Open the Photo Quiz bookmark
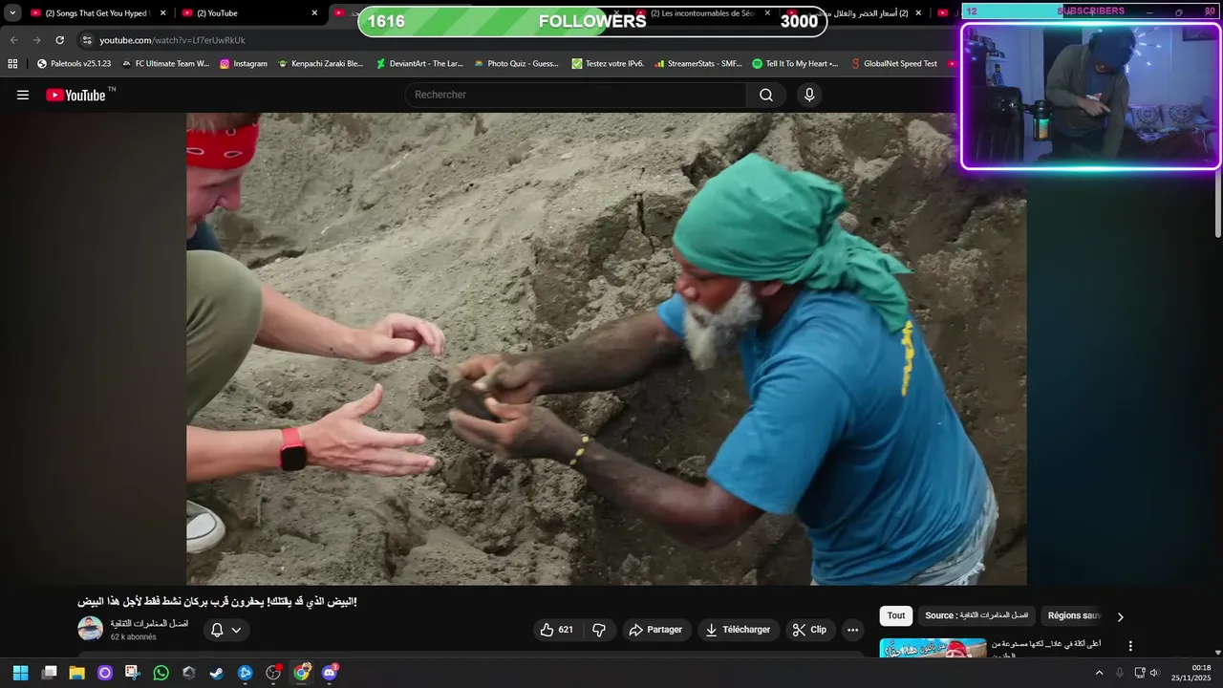Screen dimensions: 1223x688 (x=516, y=64)
